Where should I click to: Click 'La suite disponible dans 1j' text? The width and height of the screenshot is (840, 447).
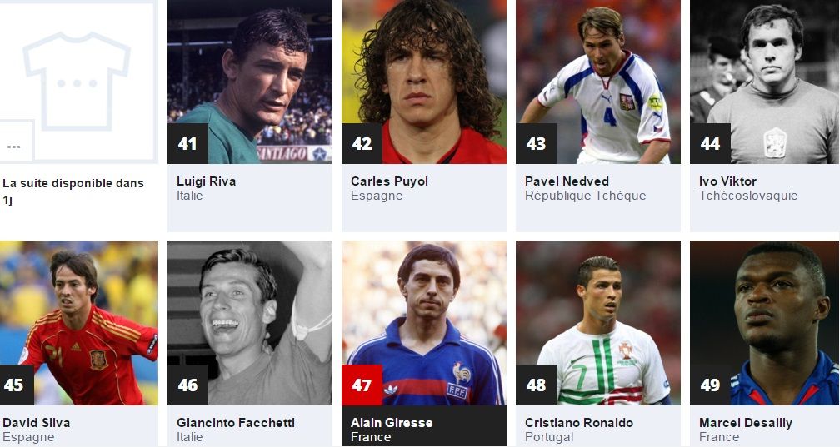73,191
